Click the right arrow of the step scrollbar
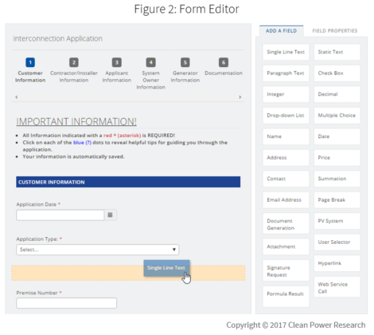This screenshot has width=374, height=335. pyautogui.click(x=240, y=97)
